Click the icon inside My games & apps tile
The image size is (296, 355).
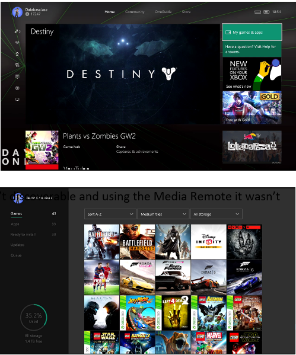point(228,33)
